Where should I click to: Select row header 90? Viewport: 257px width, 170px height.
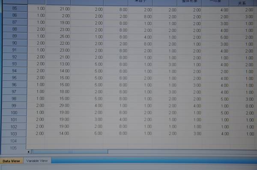[x=15, y=43]
